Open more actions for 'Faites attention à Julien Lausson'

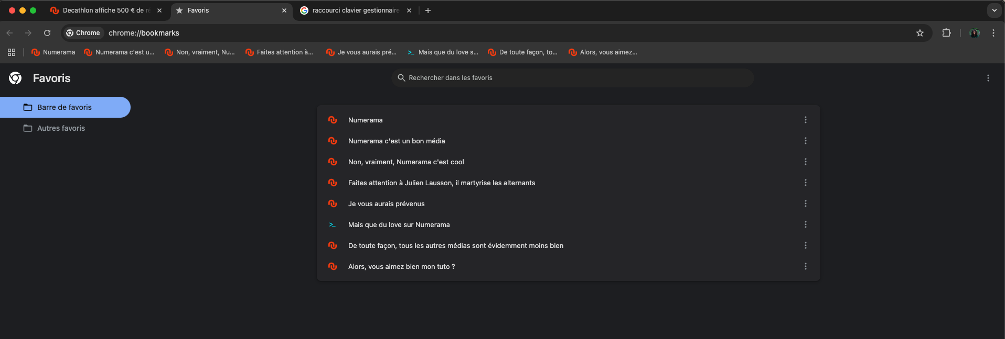pyautogui.click(x=806, y=183)
